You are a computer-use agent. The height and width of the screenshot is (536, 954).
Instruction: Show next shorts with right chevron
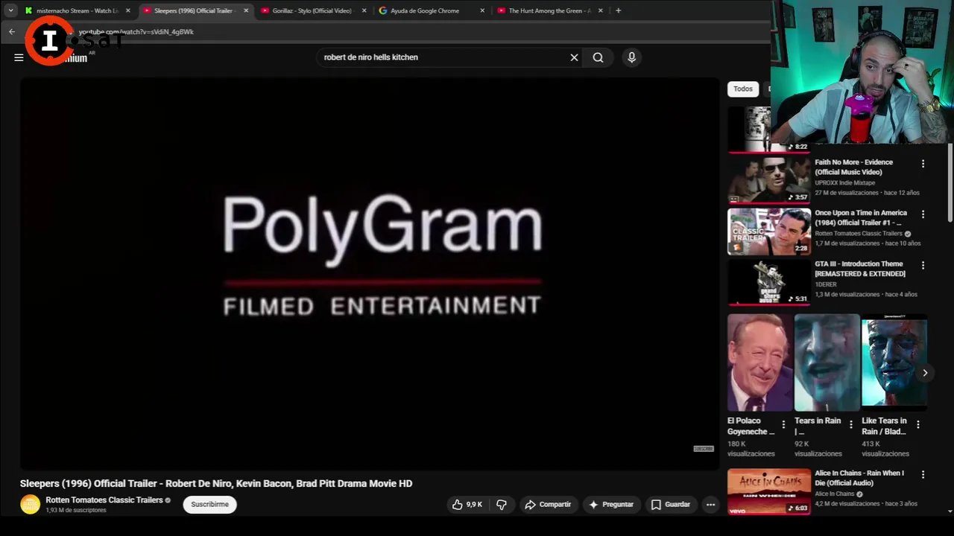(x=925, y=373)
